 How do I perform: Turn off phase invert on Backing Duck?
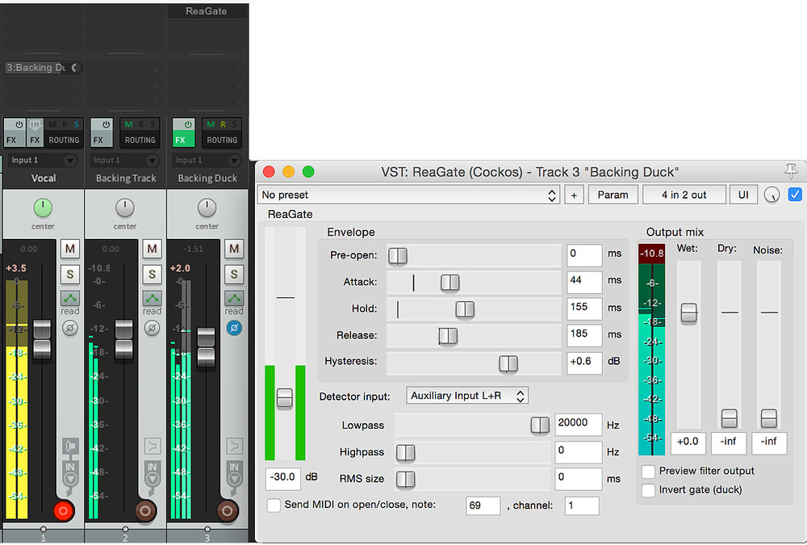(234, 328)
